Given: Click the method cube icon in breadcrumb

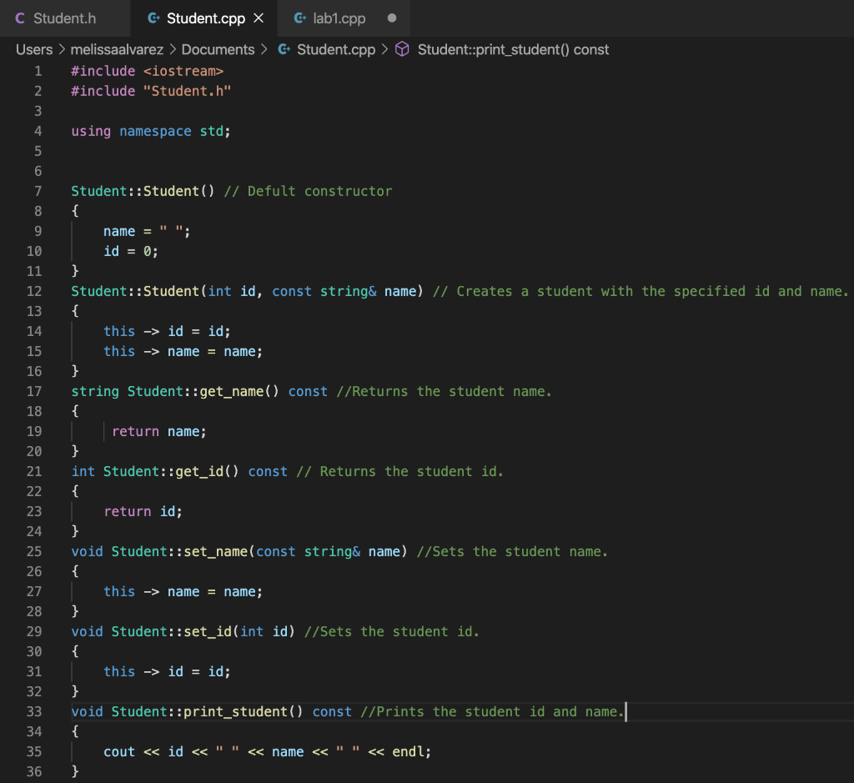Looking at the screenshot, I should click(402, 49).
